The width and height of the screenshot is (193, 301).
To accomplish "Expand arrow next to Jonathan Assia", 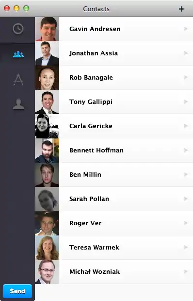I will [186, 53].
